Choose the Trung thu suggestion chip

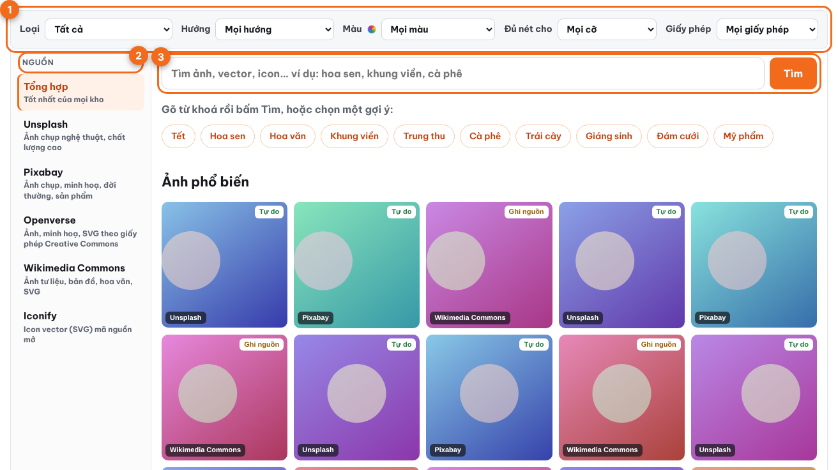pyautogui.click(x=424, y=136)
